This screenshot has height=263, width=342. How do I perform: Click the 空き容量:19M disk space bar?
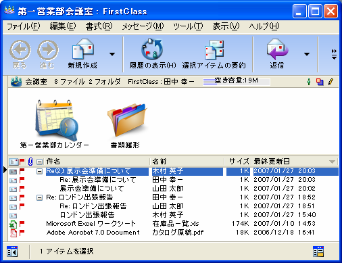(x=237, y=81)
